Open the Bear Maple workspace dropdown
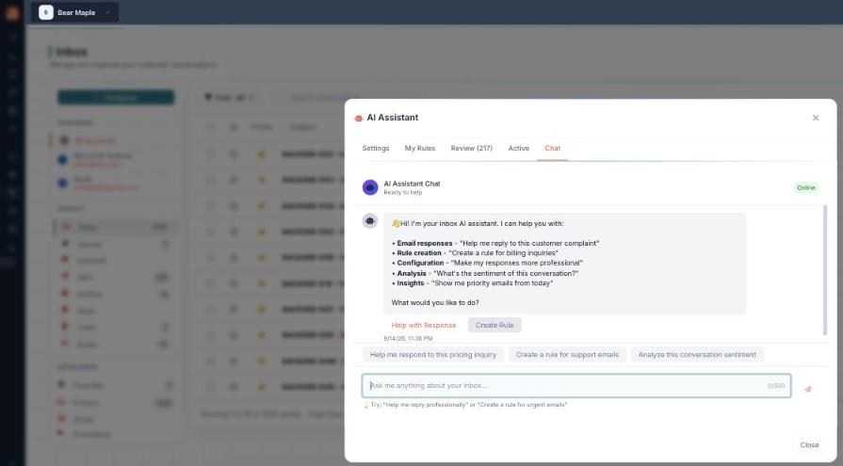Screen dimensions: 843x466 pos(74,12)
